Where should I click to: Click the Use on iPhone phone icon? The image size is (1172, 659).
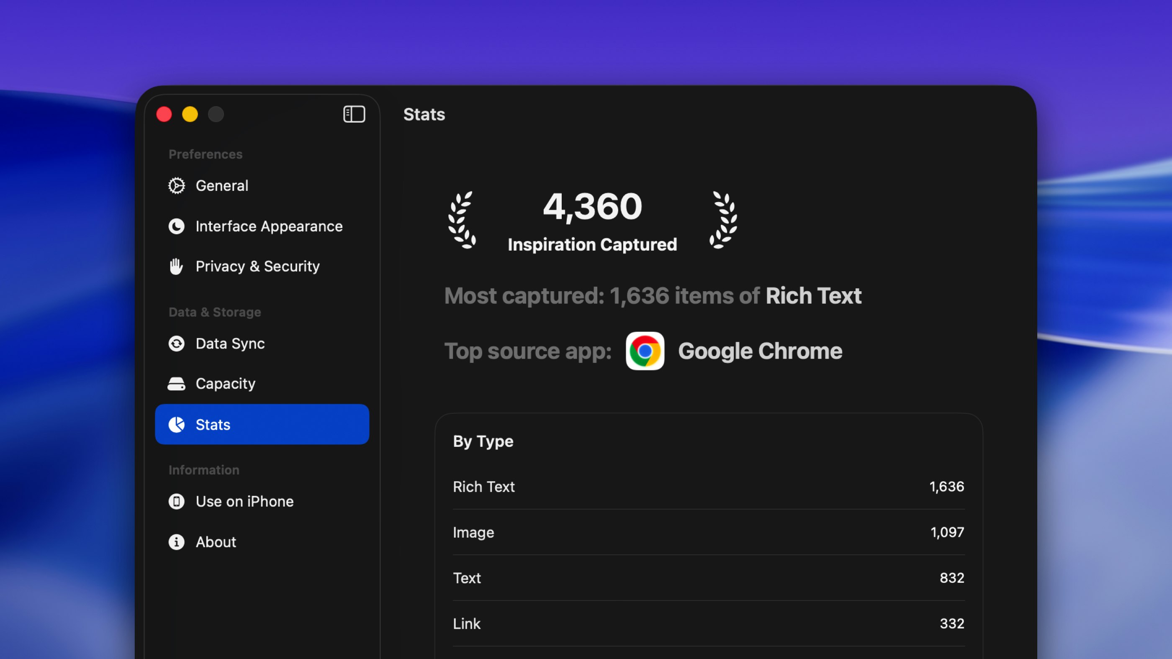[x=177, y=501]
